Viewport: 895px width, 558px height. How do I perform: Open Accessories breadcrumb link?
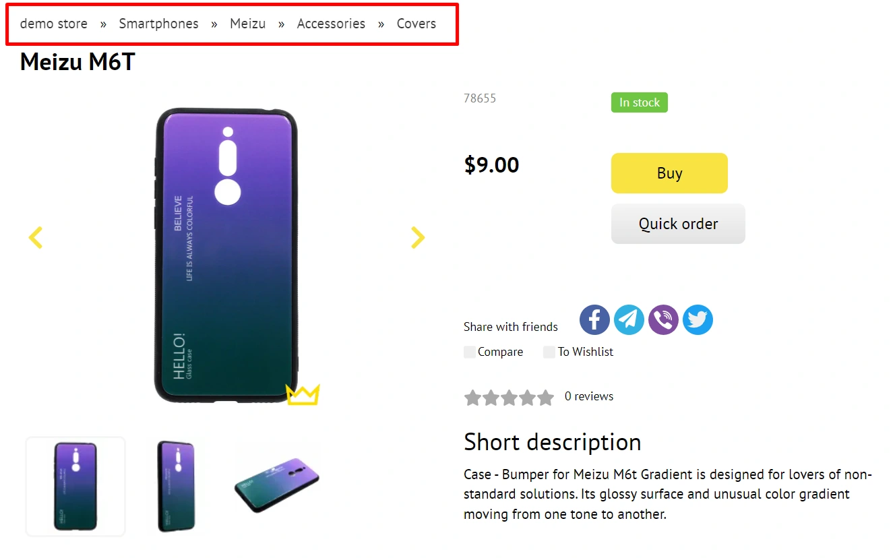331,24
